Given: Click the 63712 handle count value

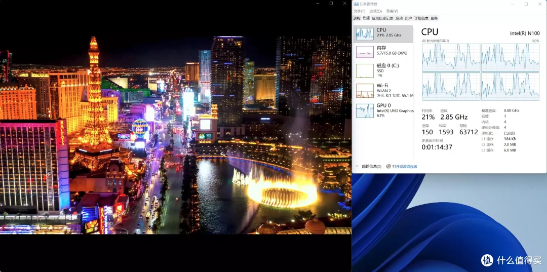Looking at the screenshot, I should click(x=468, y=132).
